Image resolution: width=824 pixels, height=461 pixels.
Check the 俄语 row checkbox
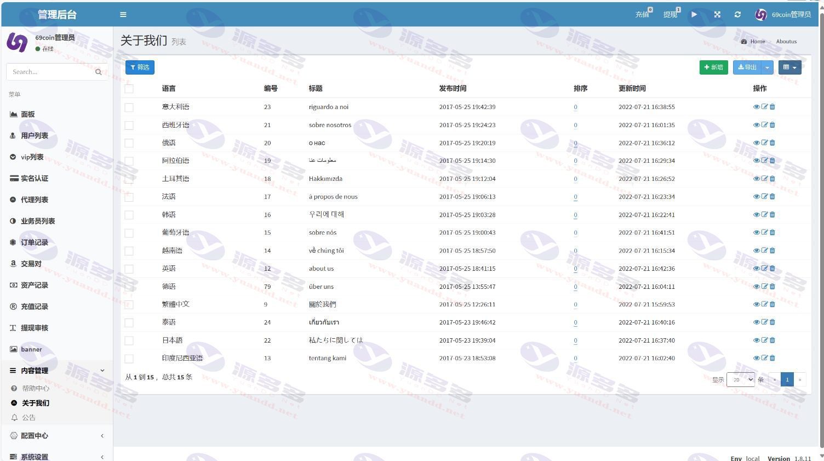pos(129,143)
